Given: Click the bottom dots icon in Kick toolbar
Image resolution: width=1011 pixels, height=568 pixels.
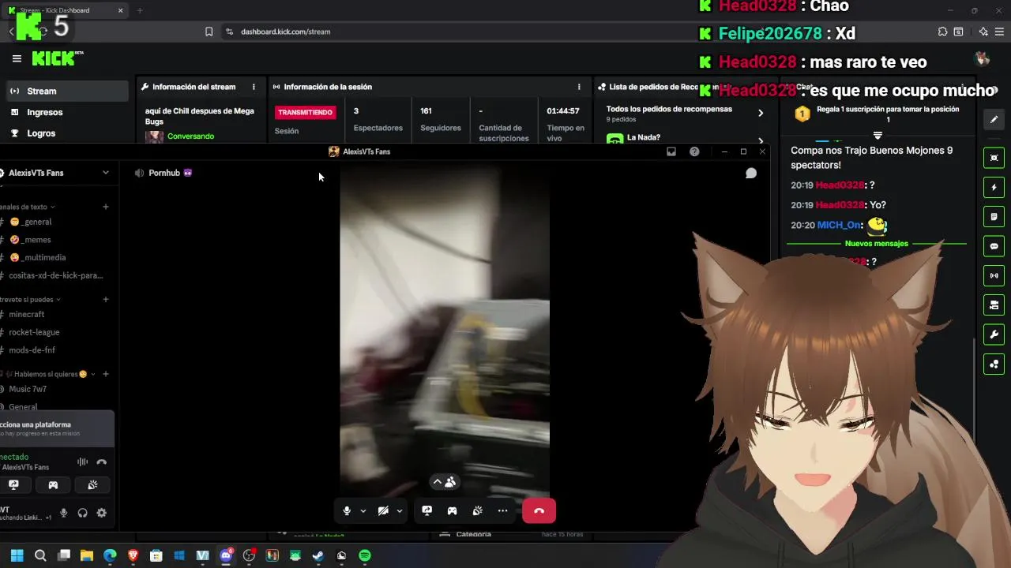Looking at the screenshot, I should click(994, 364).
